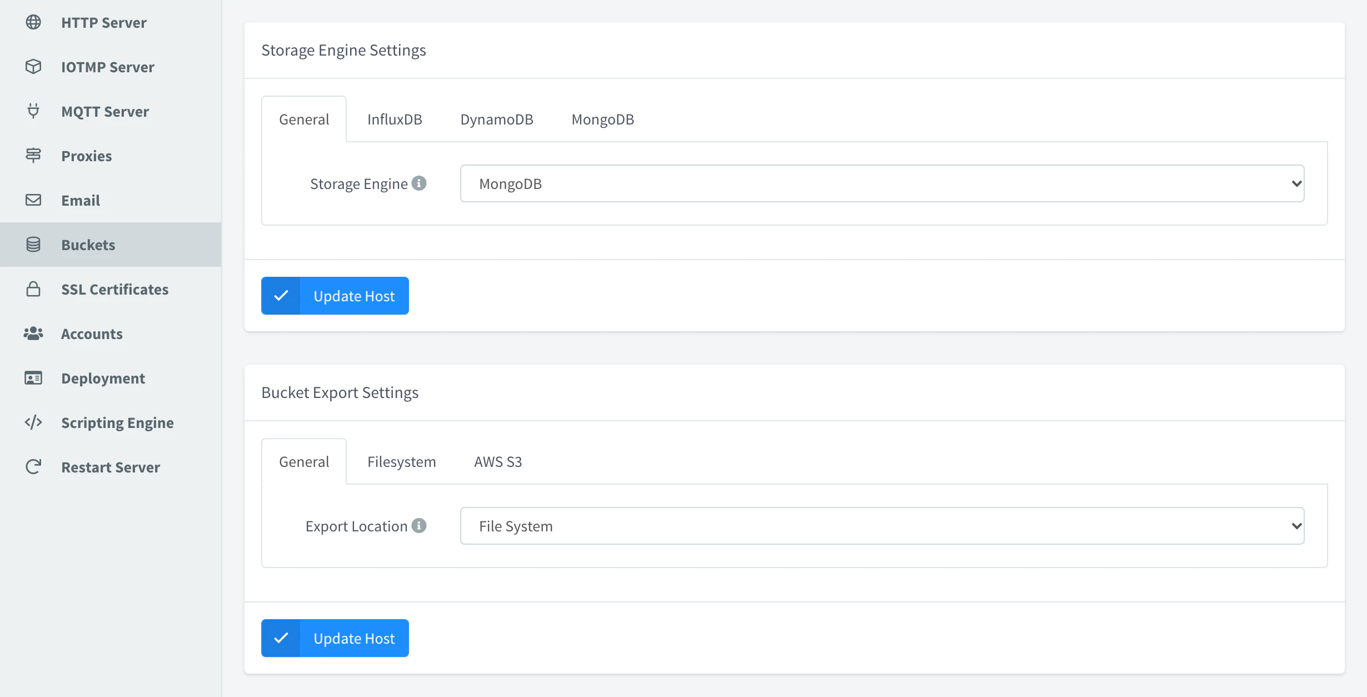This screenshot has height=697, width=1367.
Task: Click the code icon beside Scripting Engine
Action: 33,422
